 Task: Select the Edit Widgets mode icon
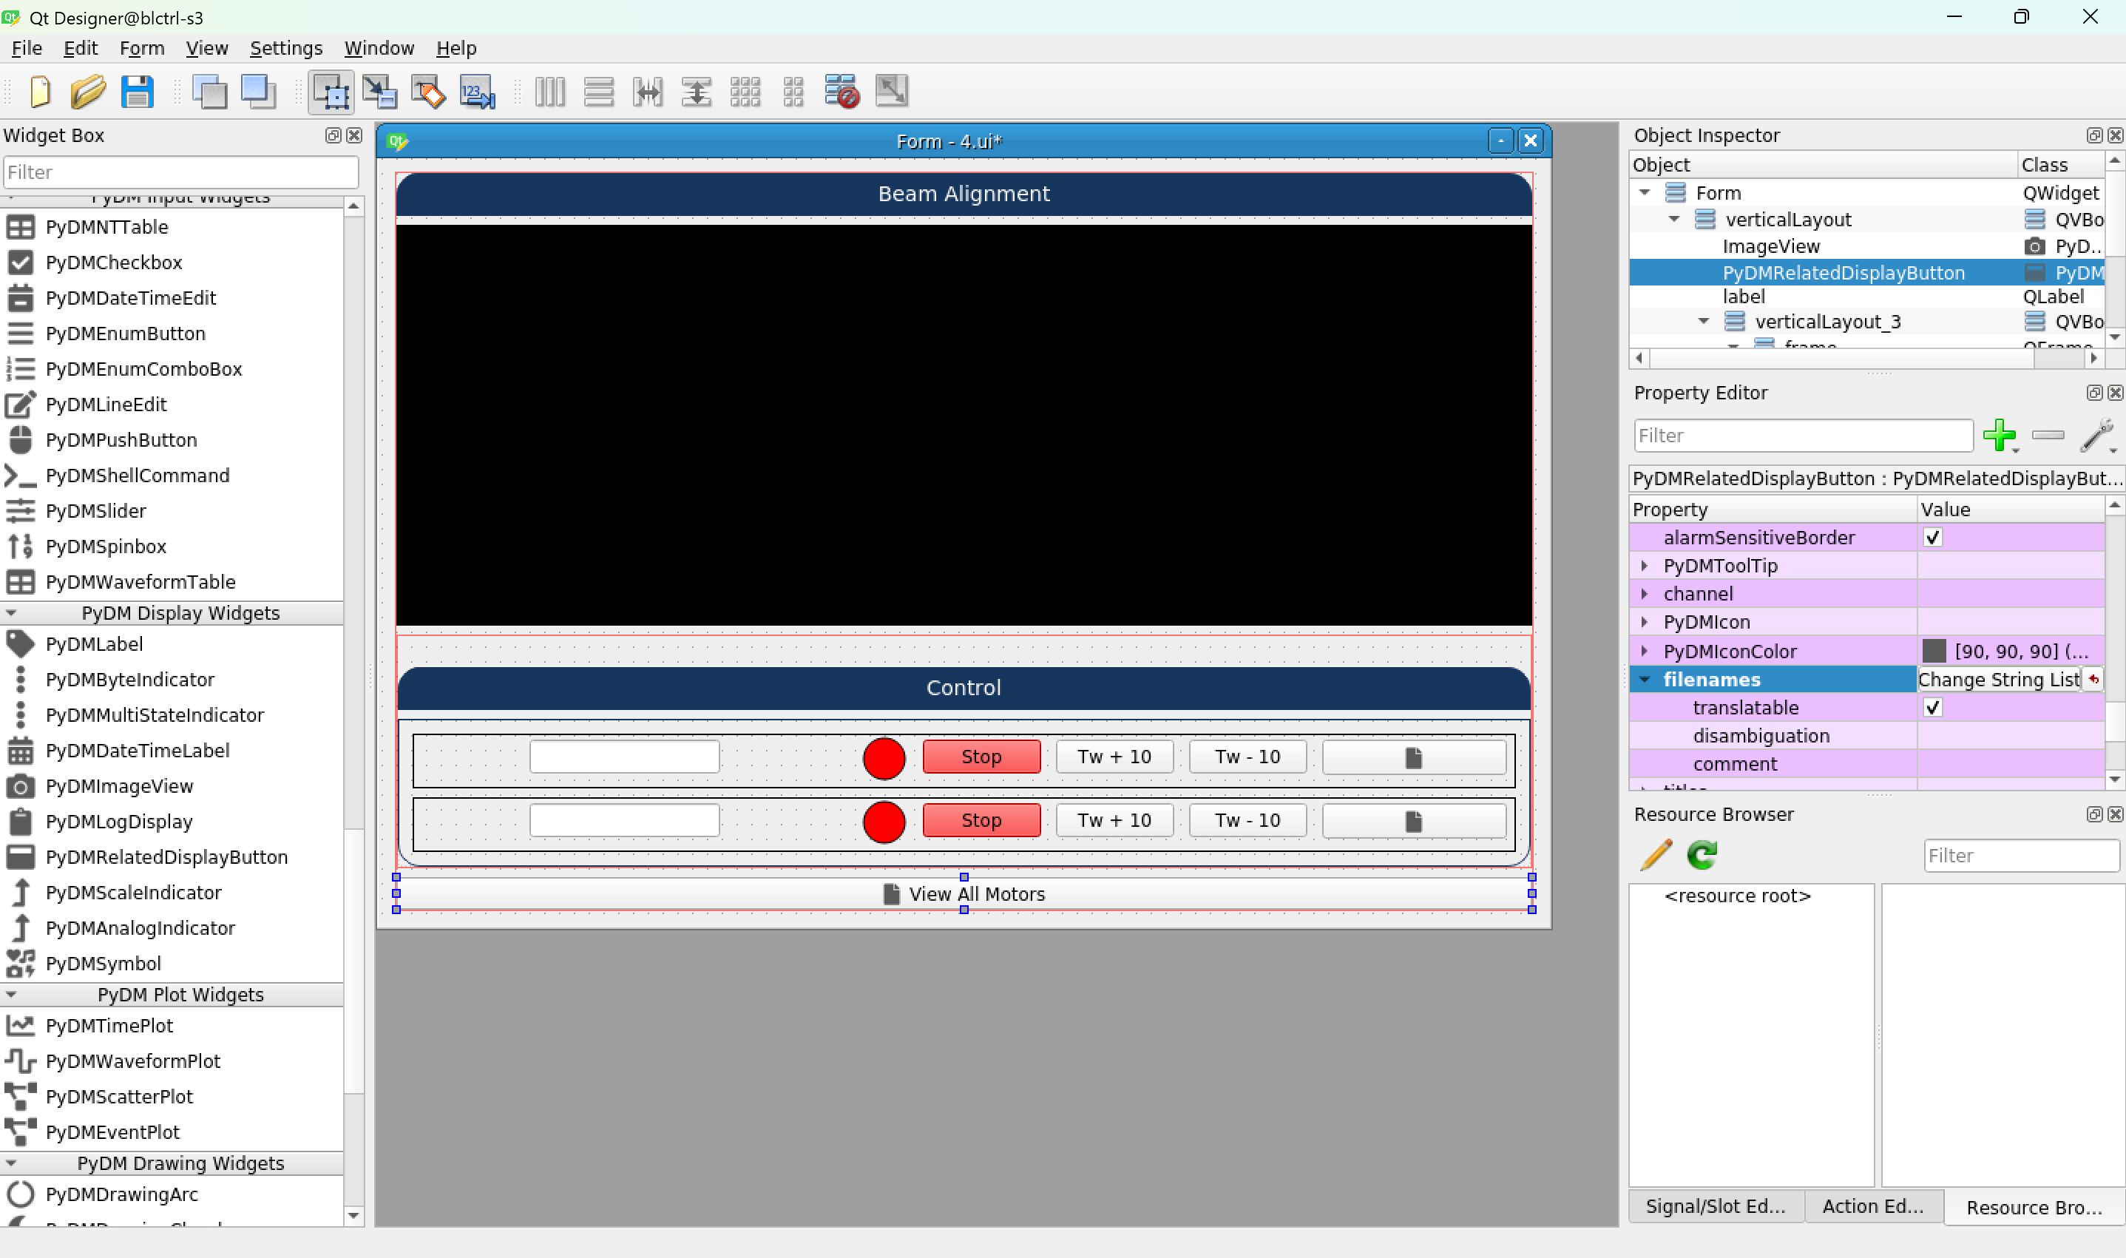tap(331, 91)
